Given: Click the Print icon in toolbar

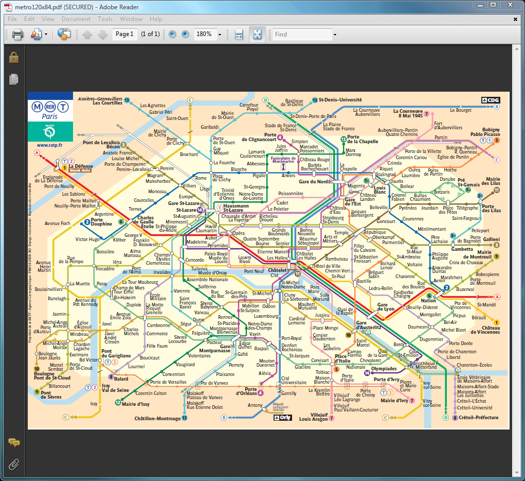Looking at the screenshot, I should coord(18,35).
